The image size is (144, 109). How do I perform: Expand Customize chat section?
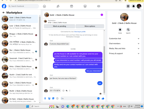point(124,39)
